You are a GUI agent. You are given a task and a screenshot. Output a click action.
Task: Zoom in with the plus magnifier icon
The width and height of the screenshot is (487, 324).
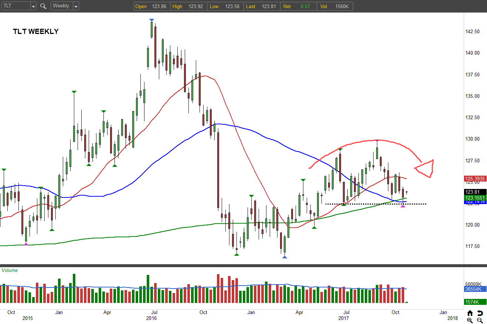point(470,320)
